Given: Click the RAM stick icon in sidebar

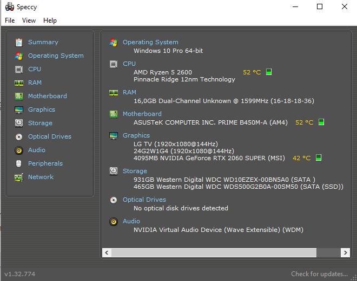Looking at the screenshot, I should [19, 83].
